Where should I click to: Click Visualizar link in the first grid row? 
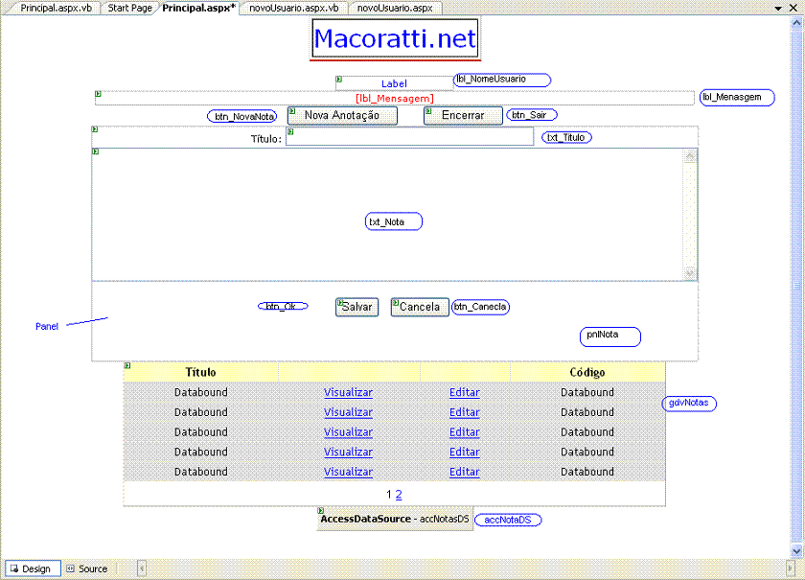click(348, 392)
